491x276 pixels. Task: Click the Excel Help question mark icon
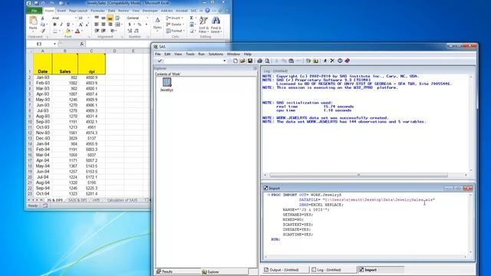point(207,11)
